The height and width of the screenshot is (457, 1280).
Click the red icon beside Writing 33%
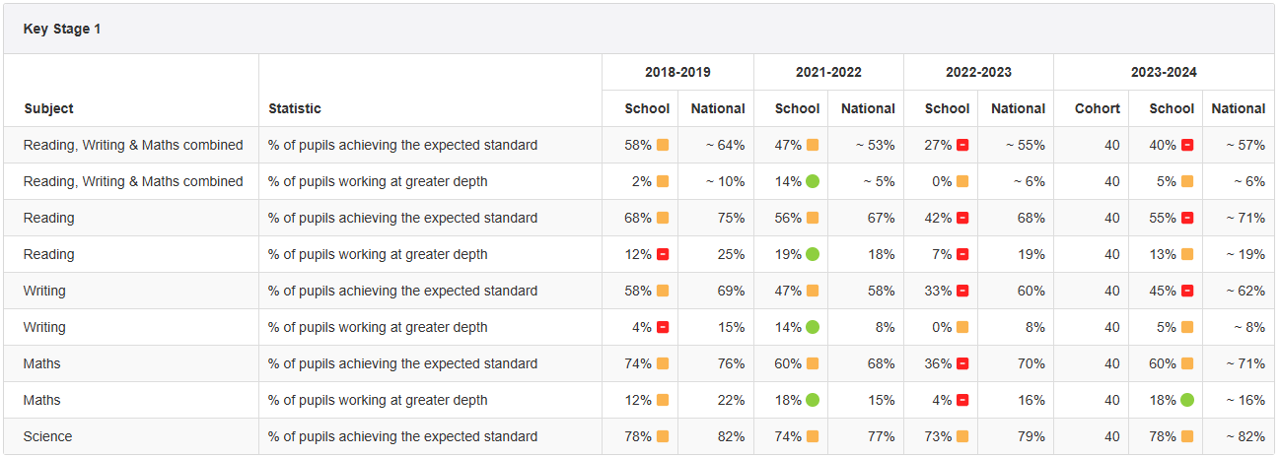tap(962, 291)
